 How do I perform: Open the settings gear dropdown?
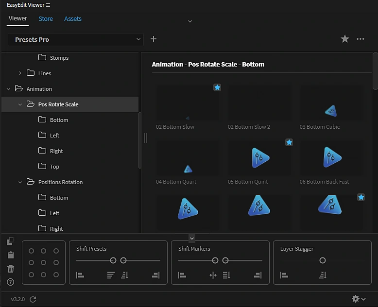pos(359,299)
